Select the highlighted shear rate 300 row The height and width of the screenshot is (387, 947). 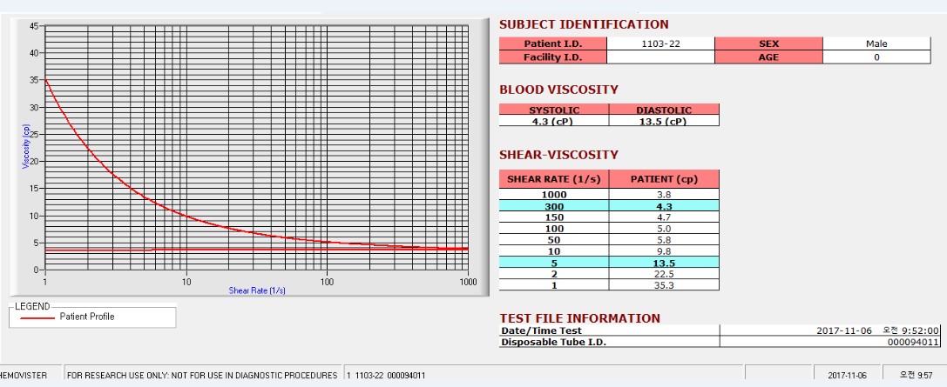tap(609, 205)
